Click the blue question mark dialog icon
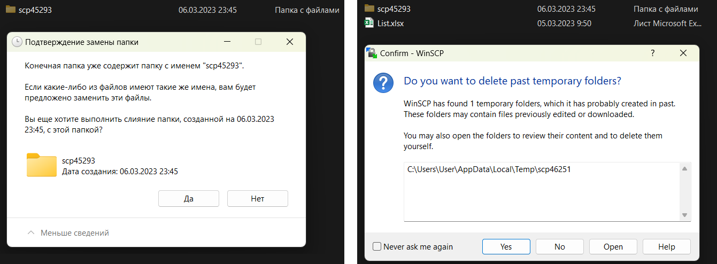 (x=383, y=84)
